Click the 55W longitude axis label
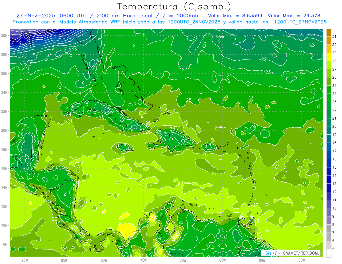 click(x=302, y=260)
